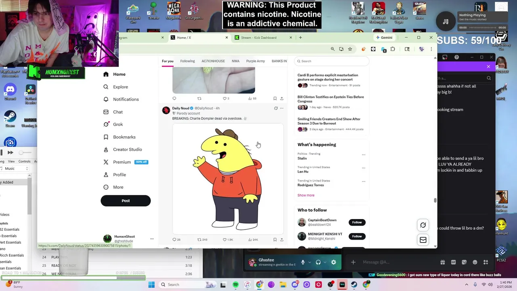Screen dimensions: 517x291
Task: Click the Grok explain icon on Daily Noud post
Action: (276, 108)
